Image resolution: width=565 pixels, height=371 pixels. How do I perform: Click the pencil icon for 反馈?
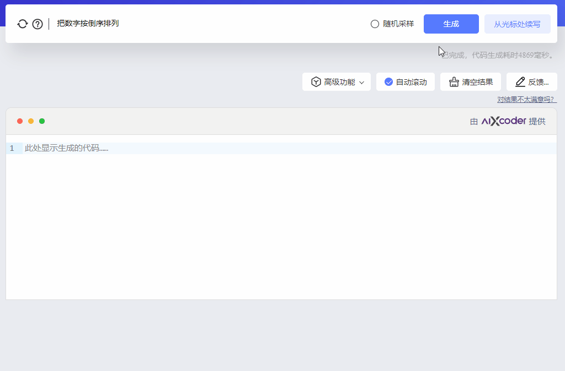point(520,82)
